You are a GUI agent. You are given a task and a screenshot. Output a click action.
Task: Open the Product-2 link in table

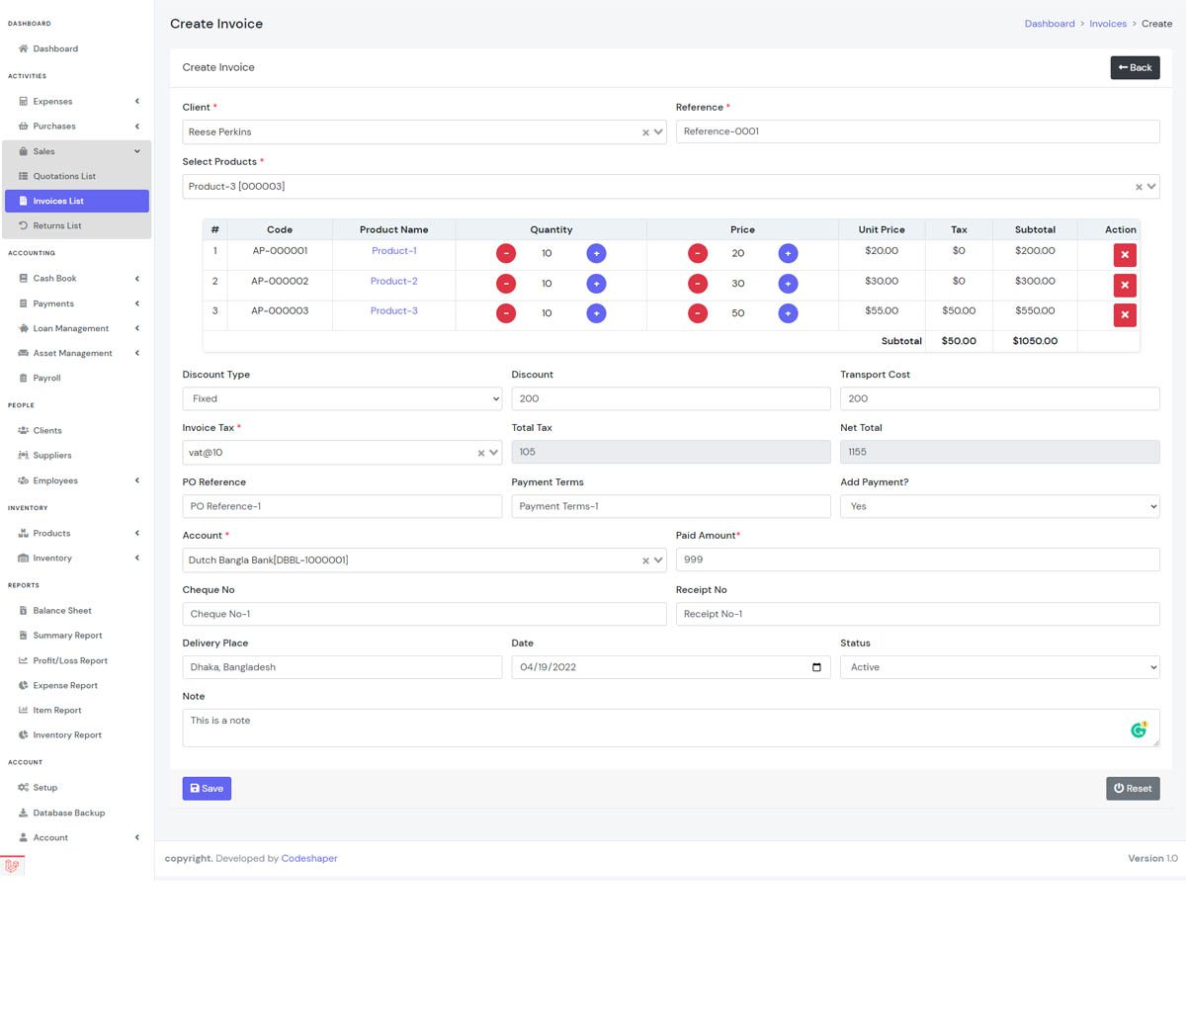tap(393, 281)
